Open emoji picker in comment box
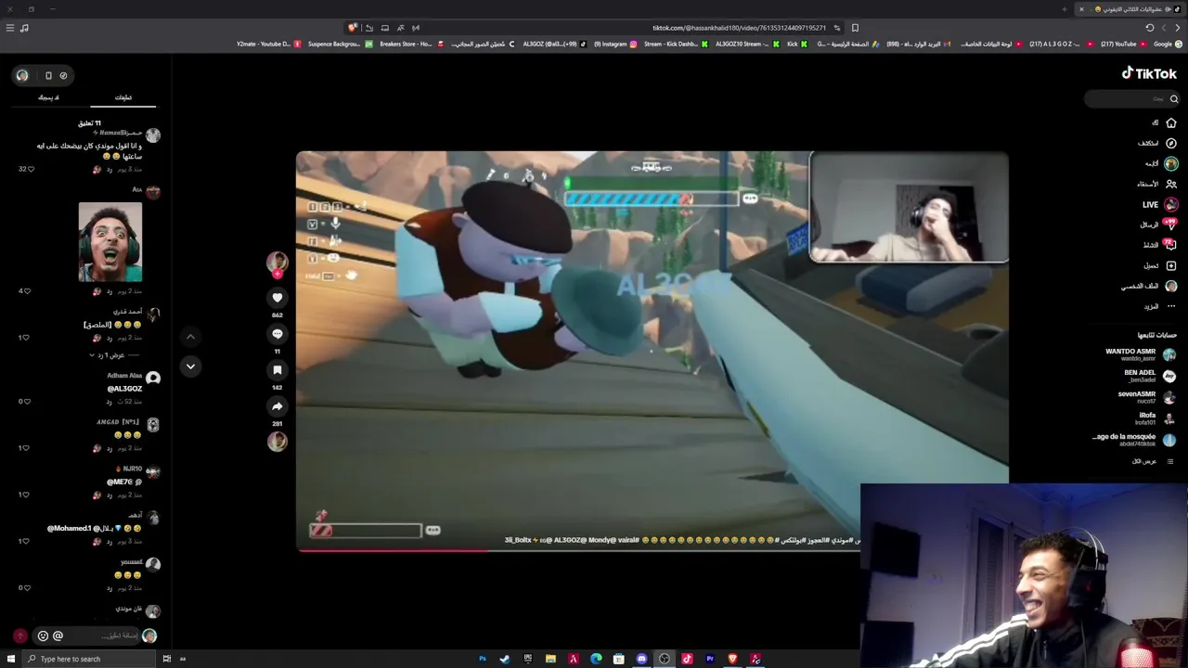Screen dimensions: 1188x668 [x=43, y=636]
